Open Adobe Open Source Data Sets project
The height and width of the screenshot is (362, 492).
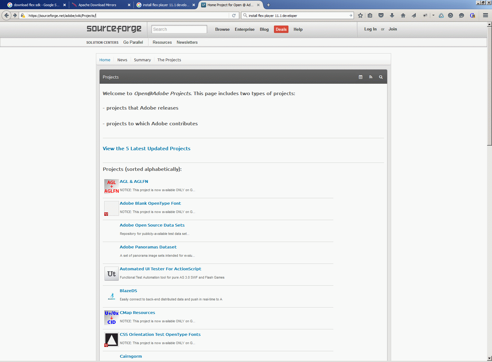tap(152, 225)
